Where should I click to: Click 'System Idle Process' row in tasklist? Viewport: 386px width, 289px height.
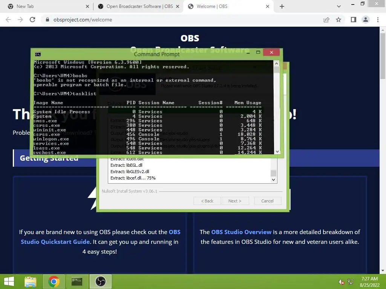click(147, 111)
